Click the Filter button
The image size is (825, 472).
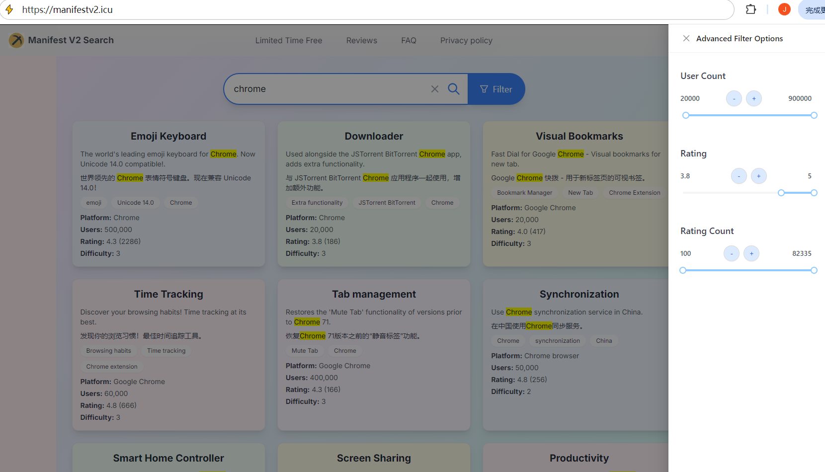(496, 89)
